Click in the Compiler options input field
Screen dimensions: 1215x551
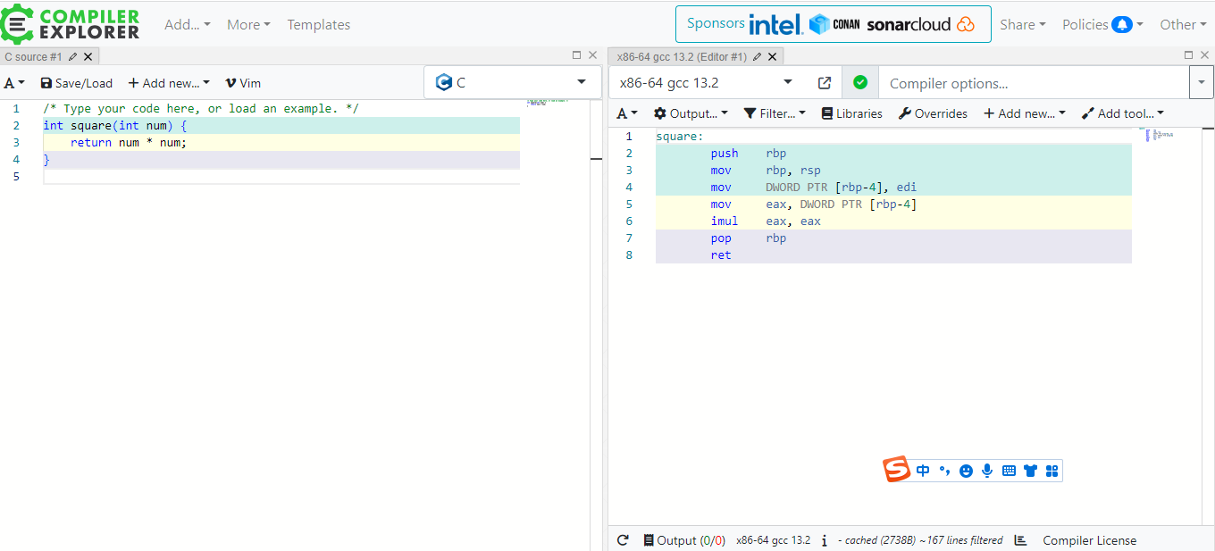pyautogui.click(x=1032, y=83)
